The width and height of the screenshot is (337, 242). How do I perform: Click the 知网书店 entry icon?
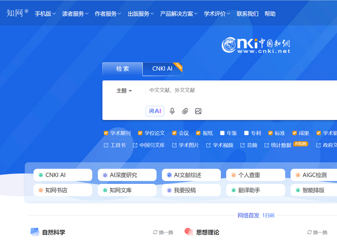pyautogui.click(x=41, y=190)
